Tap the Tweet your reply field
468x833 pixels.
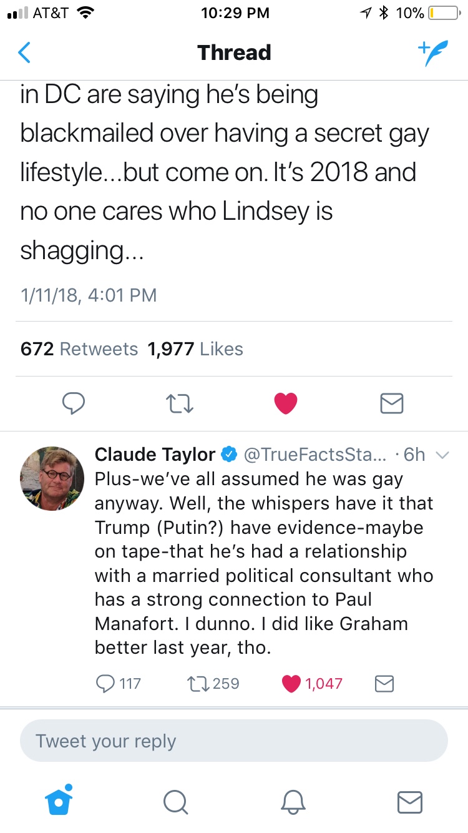234,741
